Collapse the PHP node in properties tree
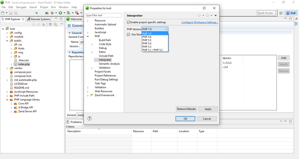This screenshot has height=159, width=299. pyautogui.click(x=88, y=36)
